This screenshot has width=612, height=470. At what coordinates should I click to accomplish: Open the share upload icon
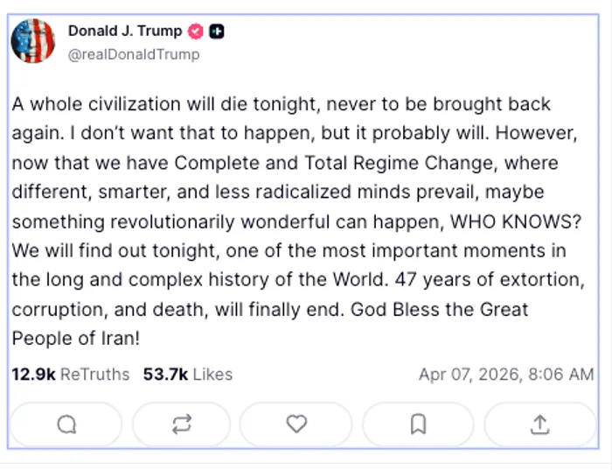(x=540, y=424)
